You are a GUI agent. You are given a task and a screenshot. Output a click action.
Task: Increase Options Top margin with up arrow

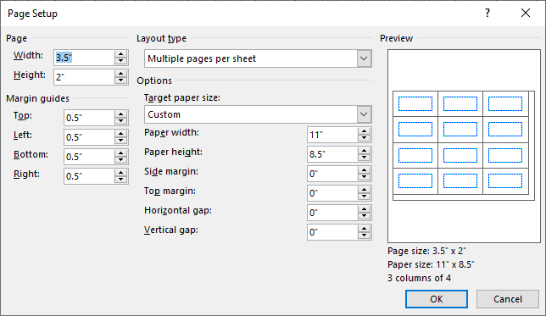(364, 190)
